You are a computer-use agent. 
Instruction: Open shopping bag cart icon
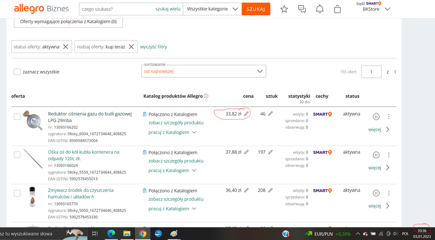tap(337, 9)
